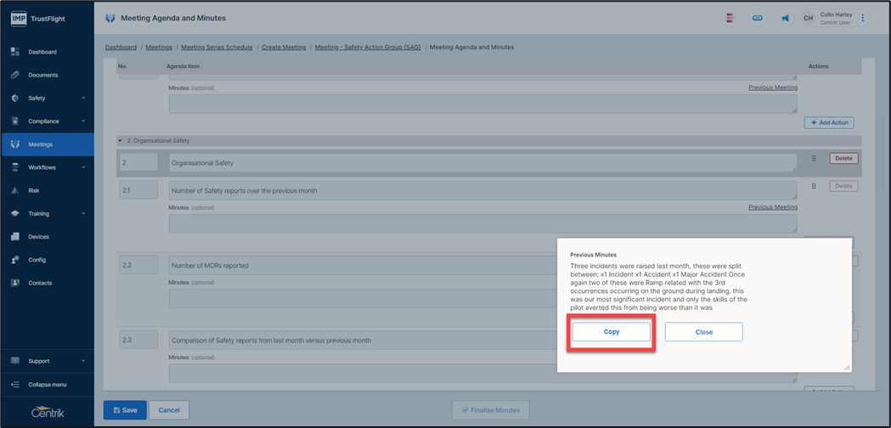This screenshot has width=891, height=428.
Task: Click the Risk warning triangle icon
Action: point(15,190)
